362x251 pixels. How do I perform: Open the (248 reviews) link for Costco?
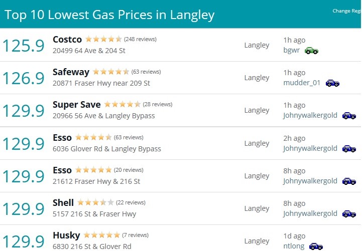click(140, 40)
